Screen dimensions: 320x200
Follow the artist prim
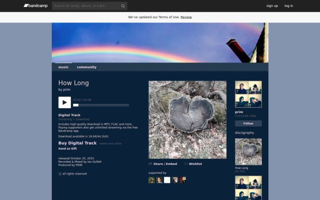pos(249,124)
